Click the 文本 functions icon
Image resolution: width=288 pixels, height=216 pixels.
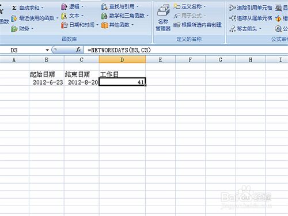coord(64,16)
